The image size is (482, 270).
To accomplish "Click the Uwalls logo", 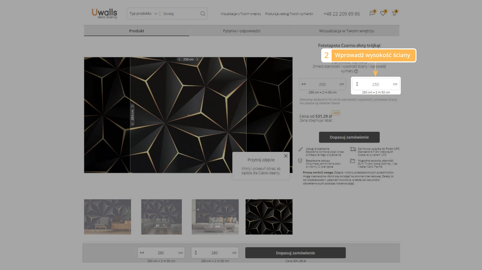I will pyautogui.click(x=104, y=13).
